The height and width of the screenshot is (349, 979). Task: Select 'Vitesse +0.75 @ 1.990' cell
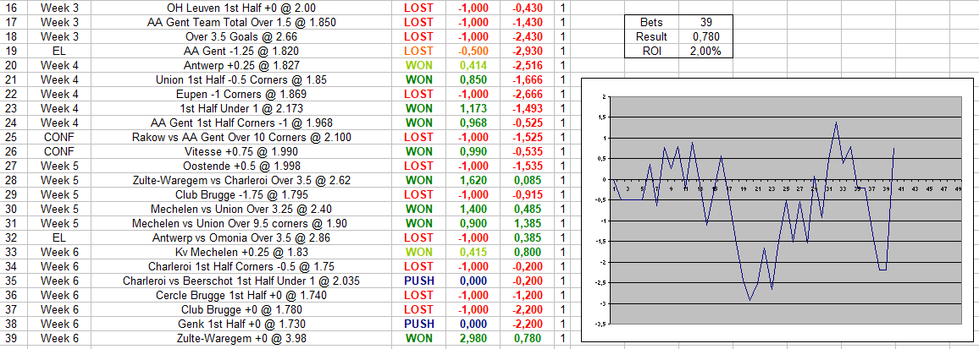pos(241,151)
